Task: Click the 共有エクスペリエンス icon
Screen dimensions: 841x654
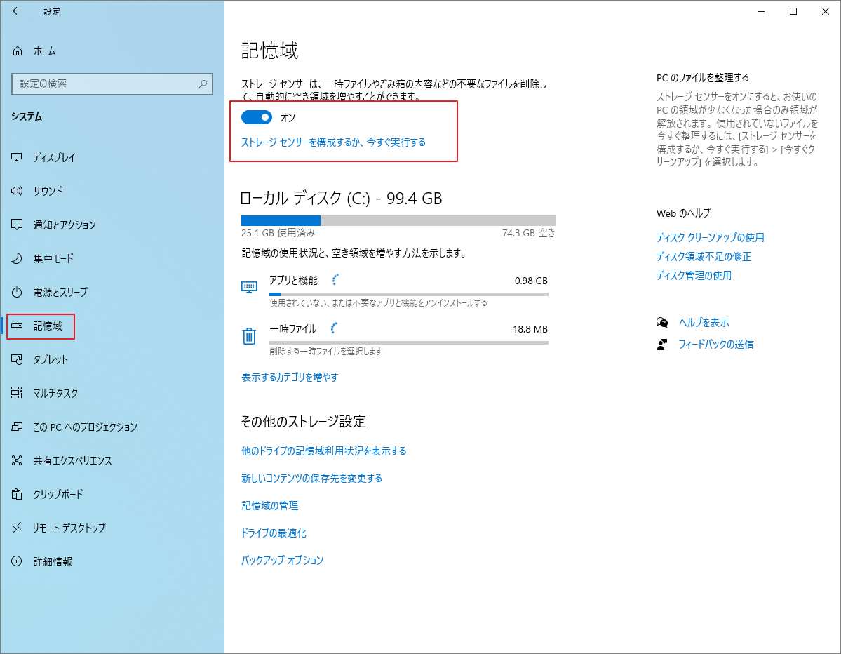Action: [x=17, y=460]
